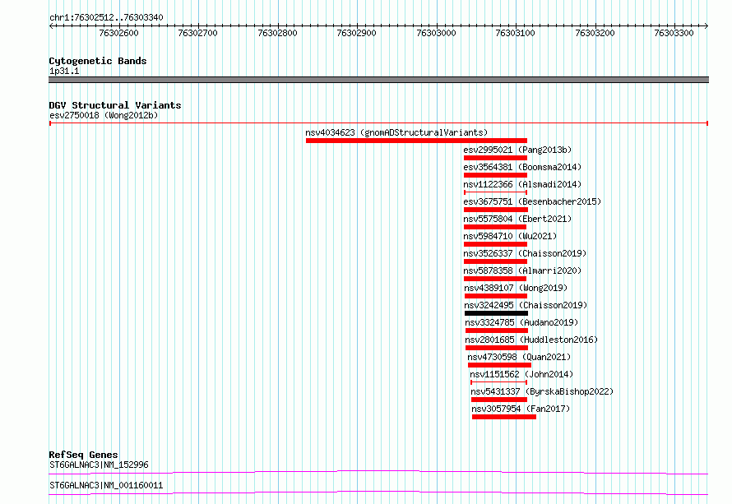
Task: Click the Cytogenetic Bands track title
Action: (98, 61)
